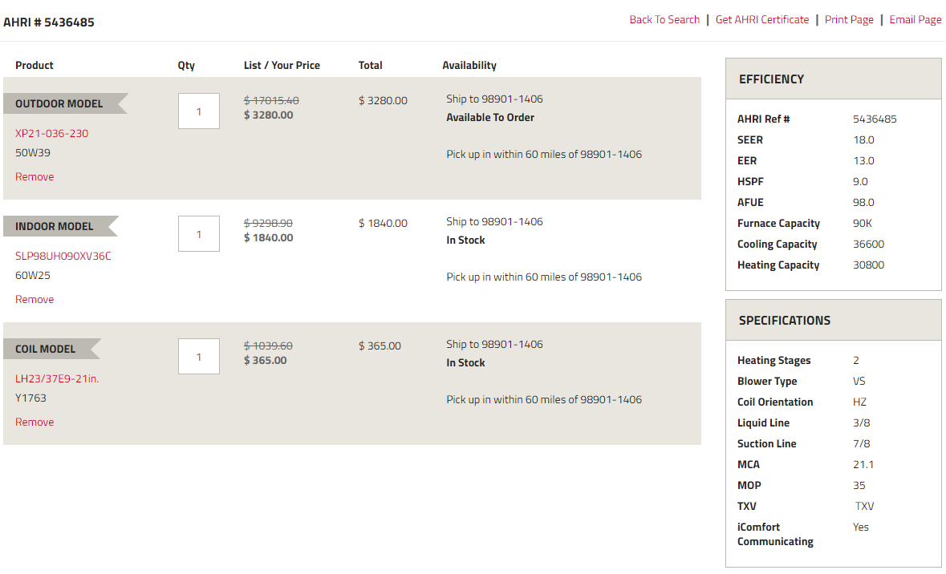Select the indoor model In Stock status

(465, 240)
